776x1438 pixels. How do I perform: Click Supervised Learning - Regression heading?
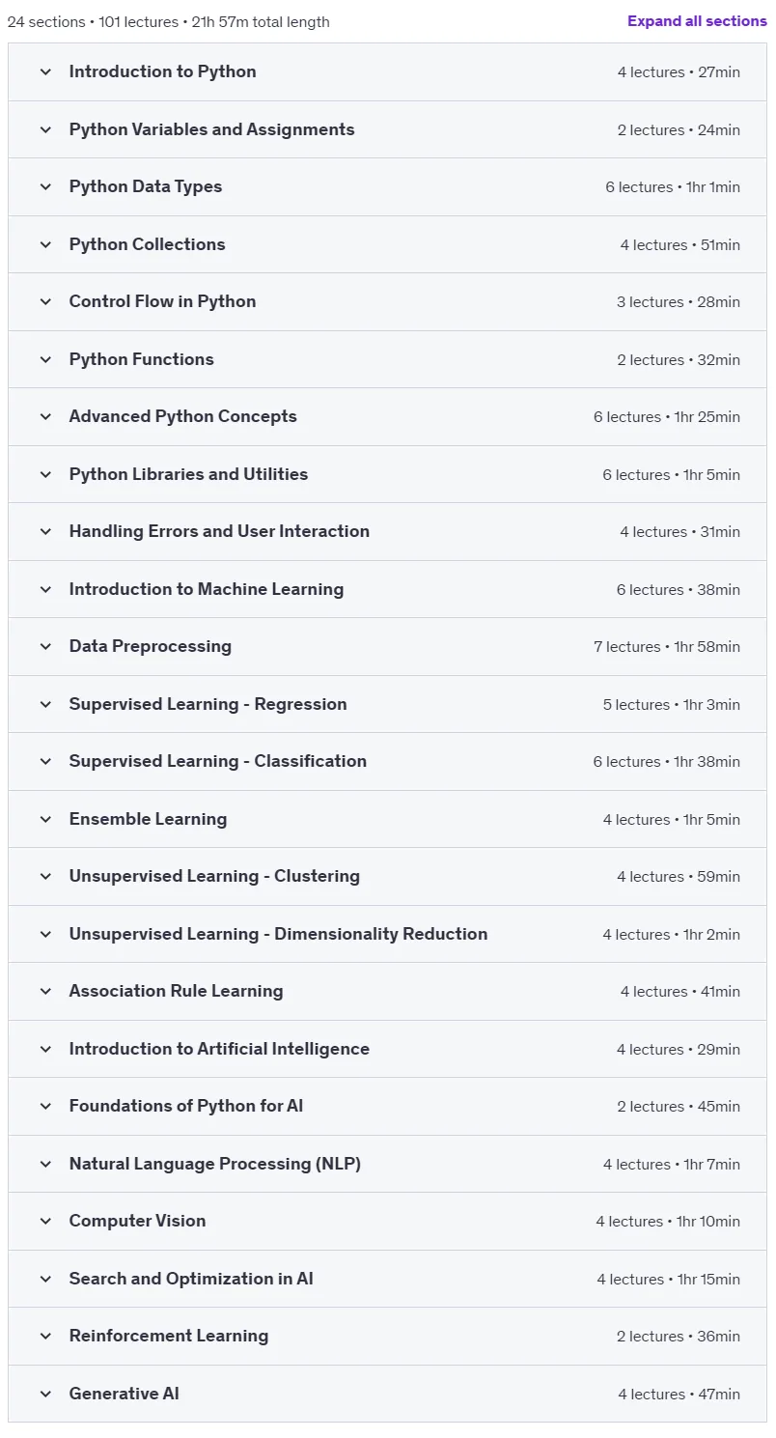pyautogui.click(x=208, y=704)
